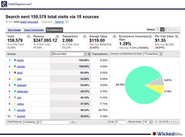
Task: Show only non-paid search traffic
Action: 33,22
